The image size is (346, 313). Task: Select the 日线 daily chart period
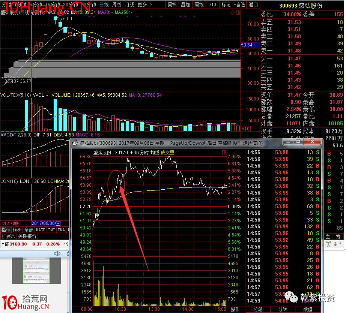(x=104, y=4)
